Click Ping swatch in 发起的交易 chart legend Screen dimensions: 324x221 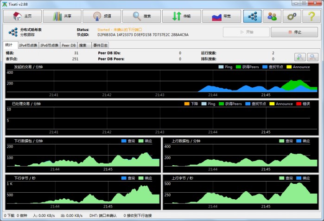click(x=221, y=67)
